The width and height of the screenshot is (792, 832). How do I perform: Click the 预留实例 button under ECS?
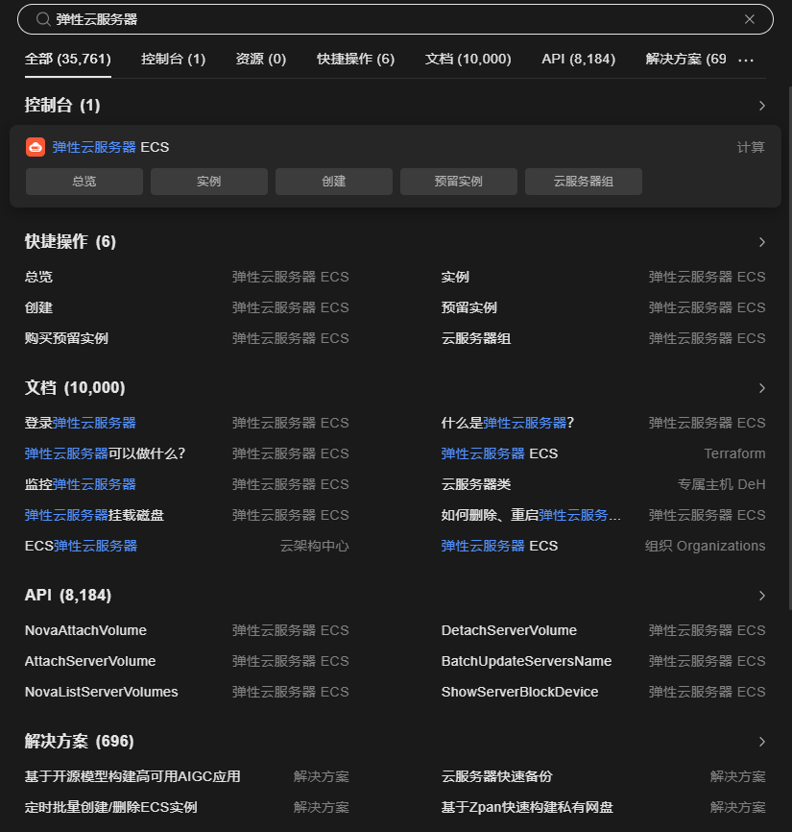tap(459, 182)
